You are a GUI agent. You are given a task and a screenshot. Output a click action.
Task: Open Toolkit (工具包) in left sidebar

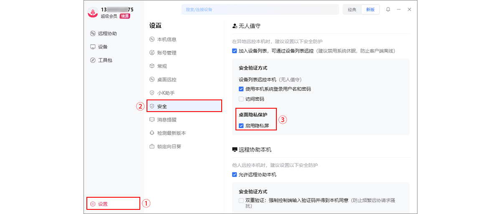coord(105,60)
